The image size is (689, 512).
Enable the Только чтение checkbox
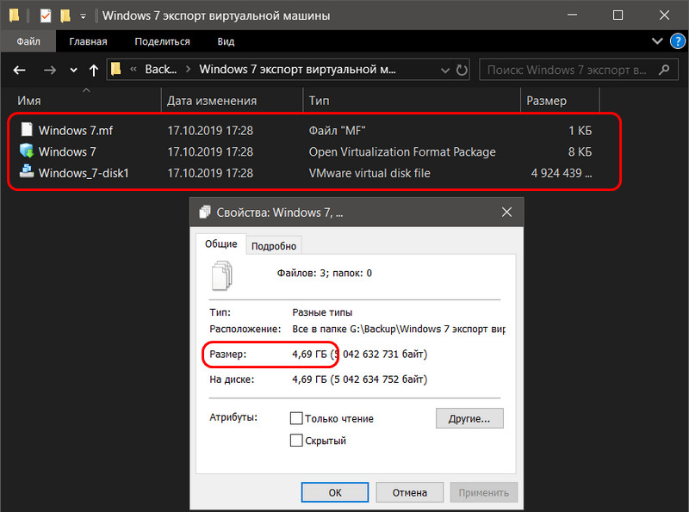click(296, 418)
